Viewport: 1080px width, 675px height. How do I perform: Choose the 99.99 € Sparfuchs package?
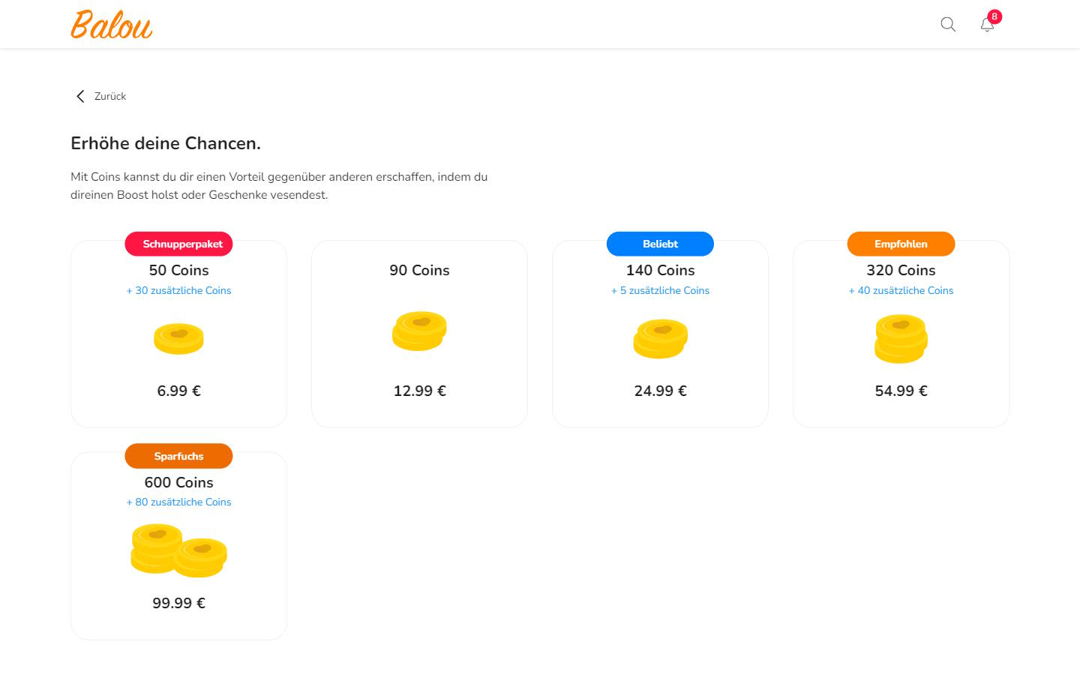[x=178, y=602]
